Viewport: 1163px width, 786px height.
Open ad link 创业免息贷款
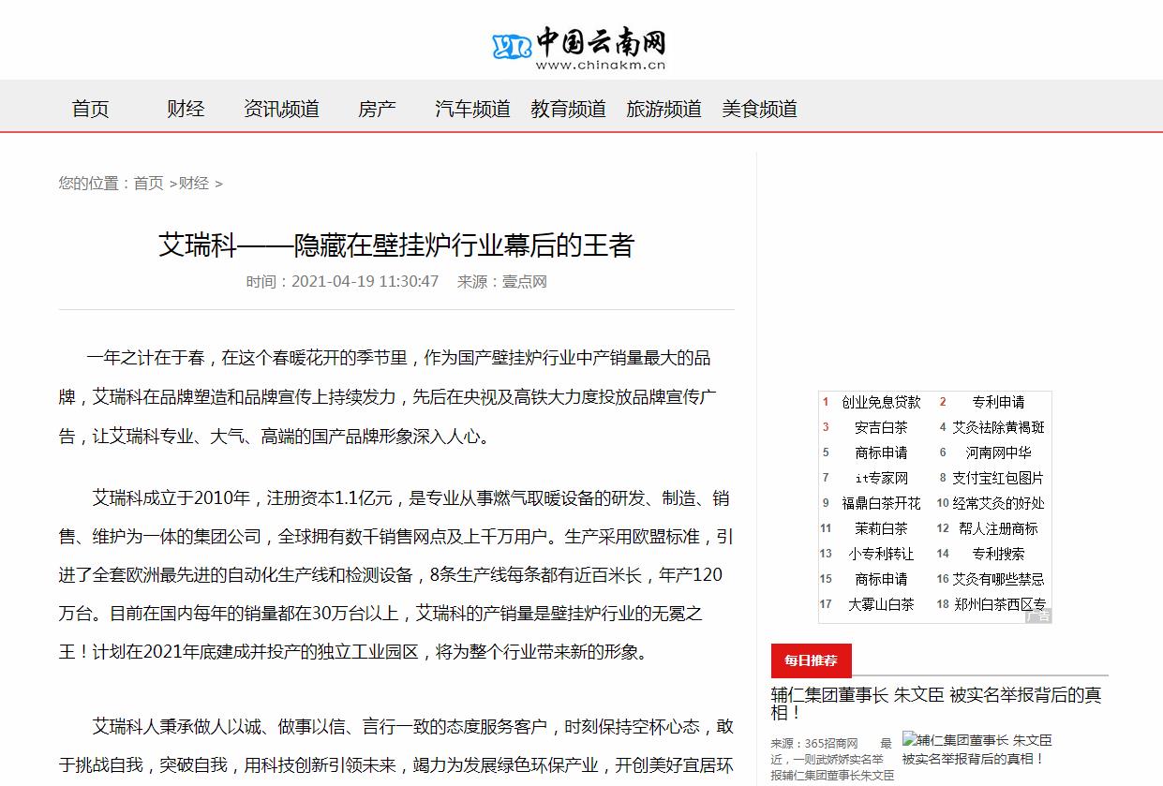tap(881, 402)
